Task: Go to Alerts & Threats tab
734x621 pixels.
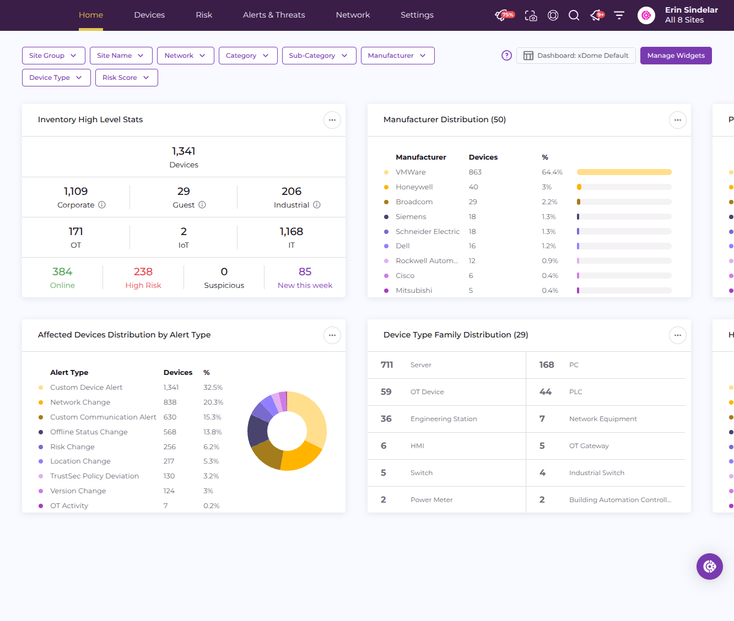Action: click(x=274, y=15)
